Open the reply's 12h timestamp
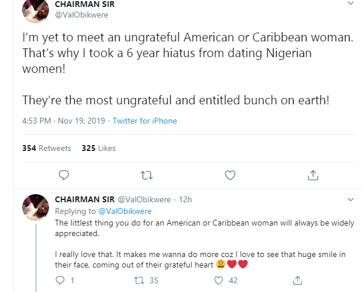The height and width of the screenshot is (292, 363). 185,200
